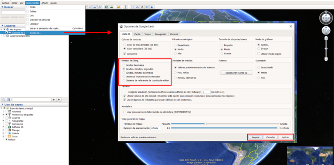
Task: Select Universal Transversal de Mercator option
Action: [124, 77]
